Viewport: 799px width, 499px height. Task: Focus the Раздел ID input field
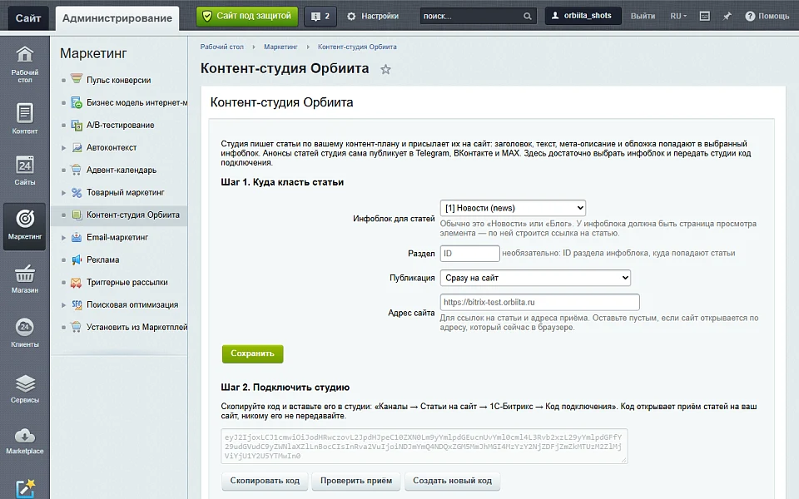click(x=469, y=253)
